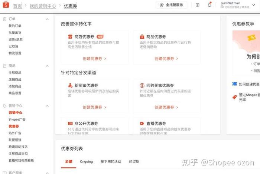Click the 全托管服务 icon
Image resolution: width=260 pixels, height=174 pixels.
tap(162, 5)
